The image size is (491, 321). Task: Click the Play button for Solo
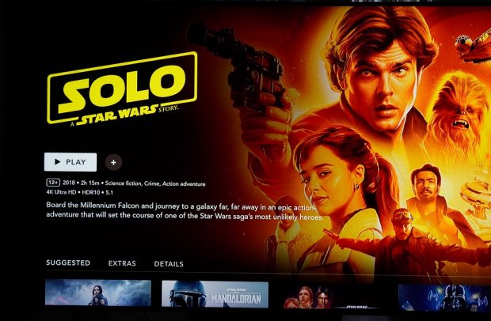click(70, 162)
